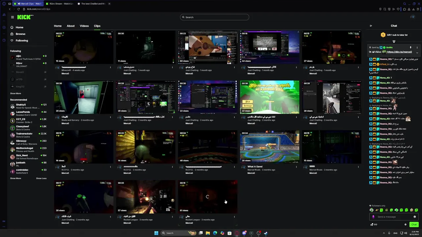Expand the pinned BotRix message chevron
The image size is (422, 237).
coord(417,52)
